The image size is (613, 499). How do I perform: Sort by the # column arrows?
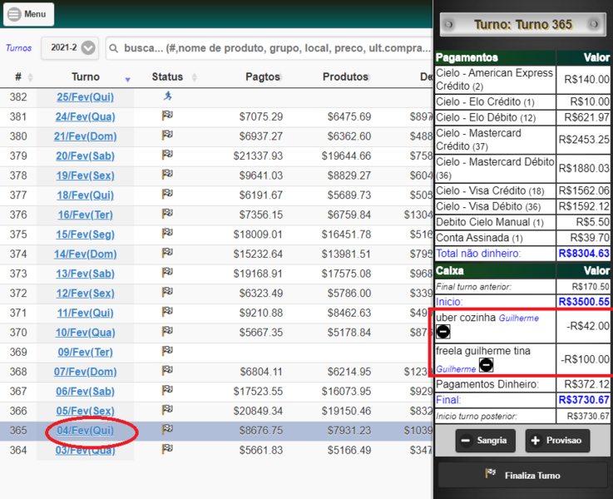click(30, 77)
